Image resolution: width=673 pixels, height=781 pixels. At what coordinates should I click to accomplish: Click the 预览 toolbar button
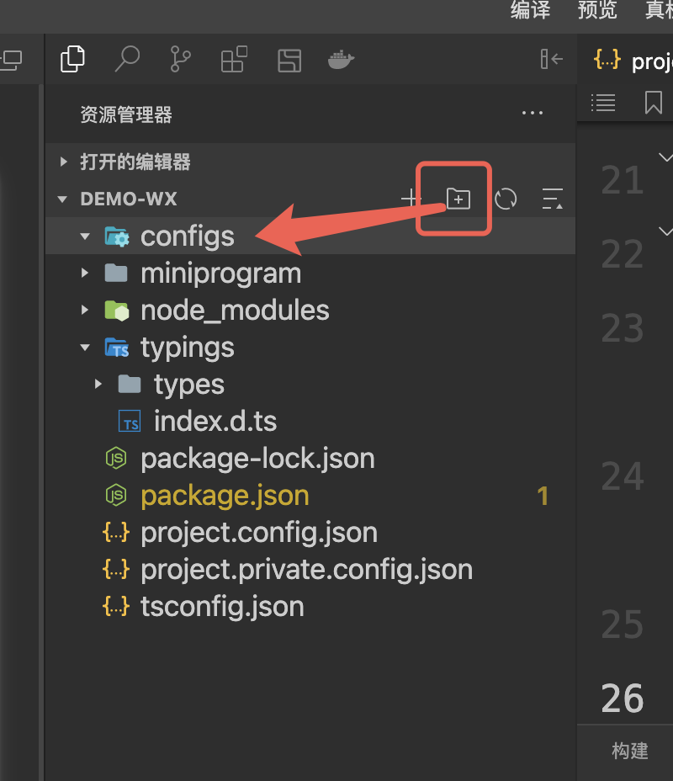(596, 9)
